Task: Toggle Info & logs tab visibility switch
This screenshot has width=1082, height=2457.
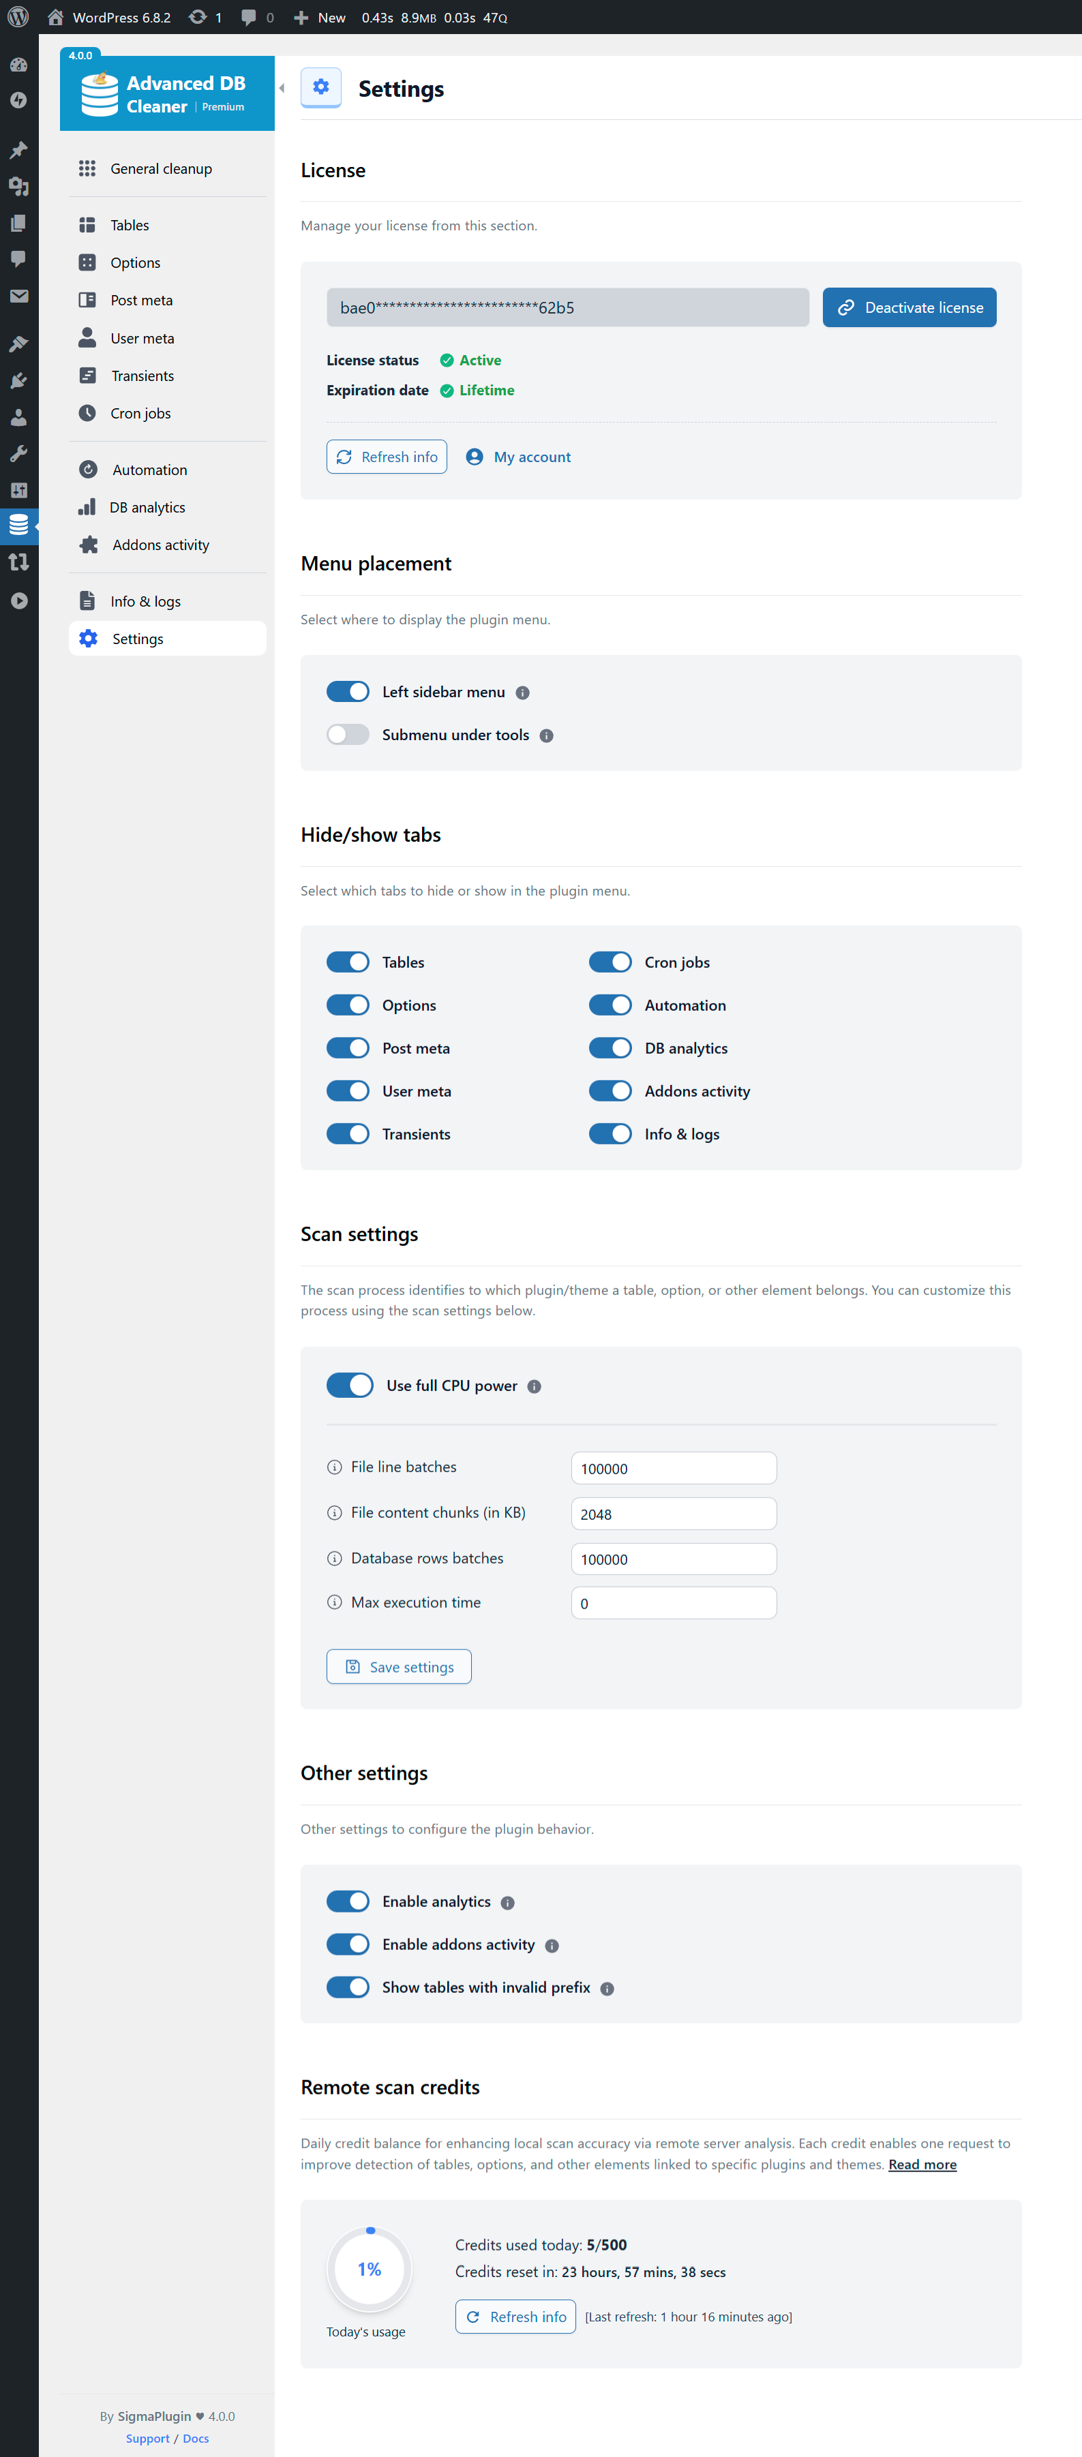Action: (x=610, y=1133)
